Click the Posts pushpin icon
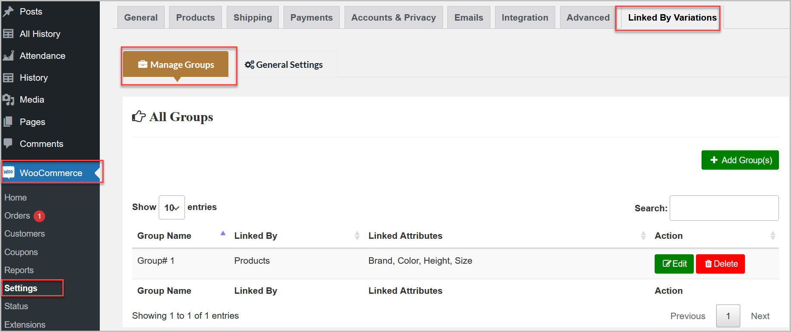791x332 pixels. pyautogui.click(x=8, y=12)
